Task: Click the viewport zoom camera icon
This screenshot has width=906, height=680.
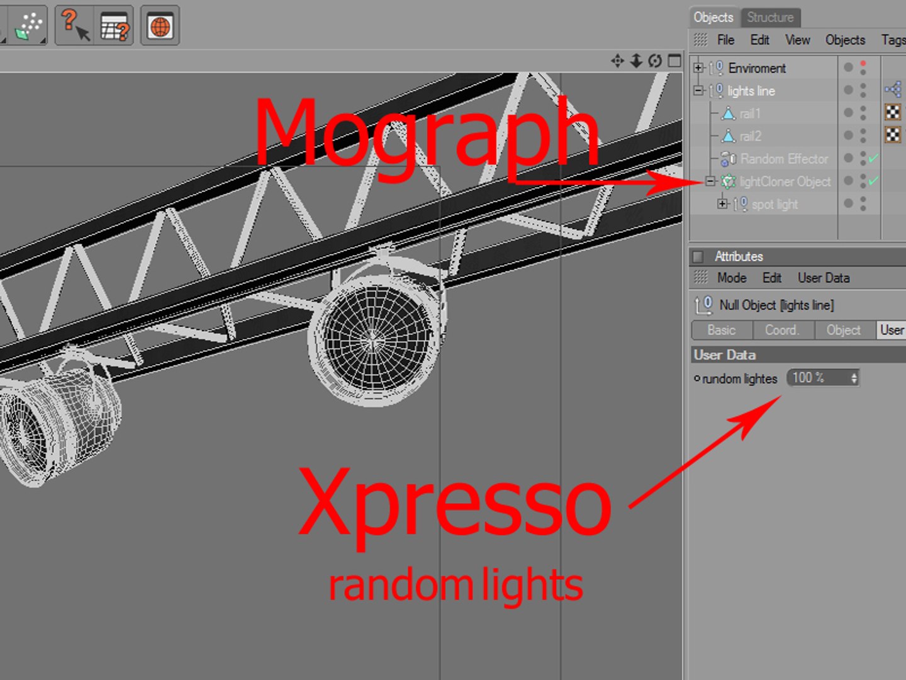Action: point(636,60)
